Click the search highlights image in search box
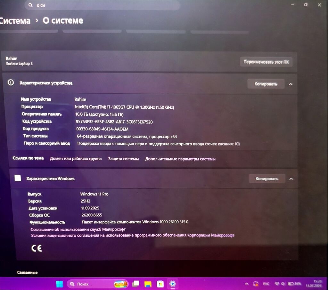This screenshot has height=290, width=328. pos(121,284)
